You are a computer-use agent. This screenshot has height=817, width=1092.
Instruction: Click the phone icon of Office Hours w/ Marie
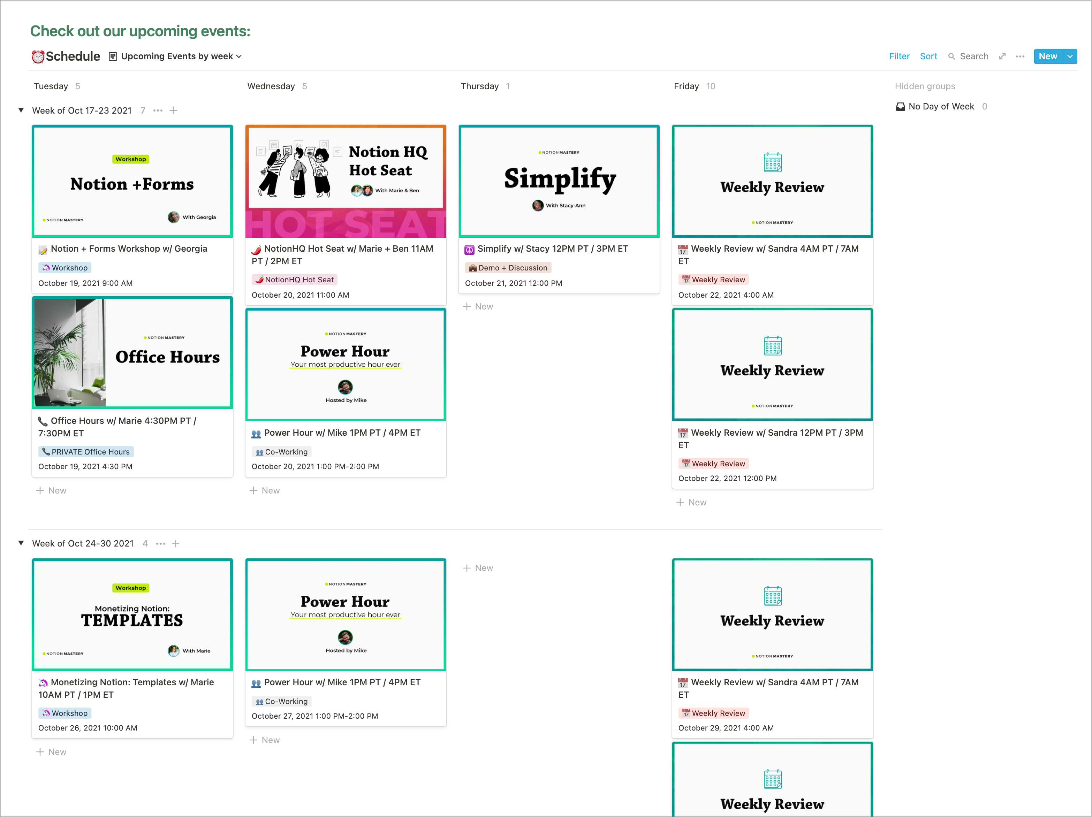point(43,422)
